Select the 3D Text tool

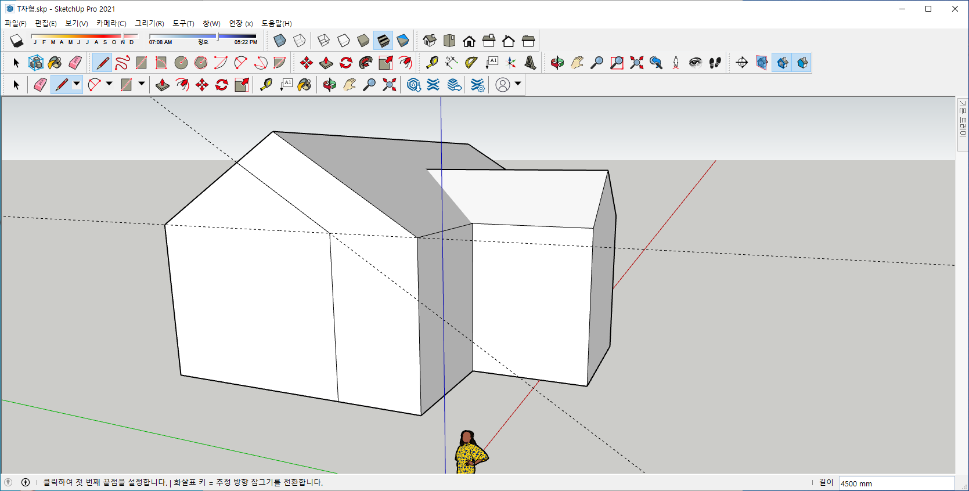tap(530, 63)
